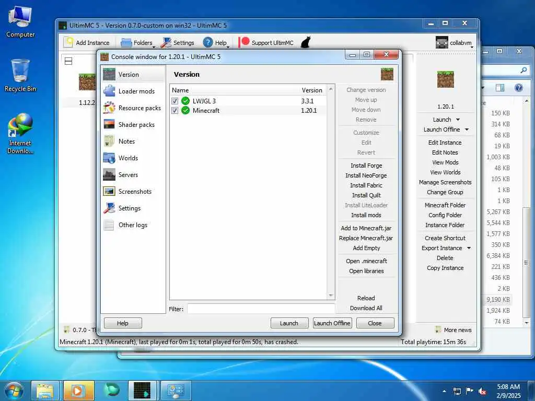Click the Add Instance toolbar icon

[x=68, y=42]
